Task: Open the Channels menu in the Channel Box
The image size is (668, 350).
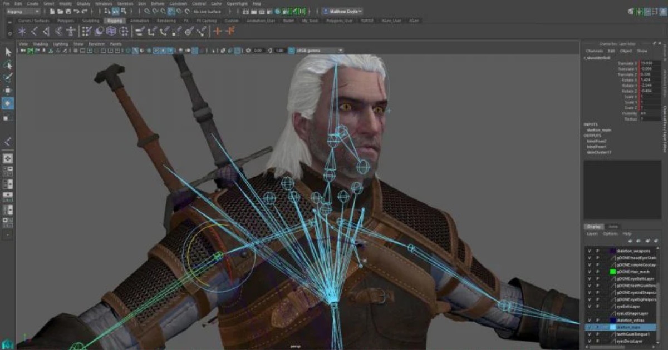Action: click(x=594, y=51)
